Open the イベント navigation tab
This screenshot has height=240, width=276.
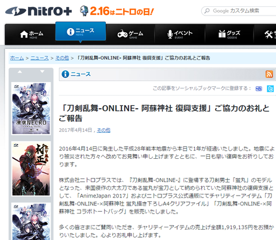[x=180, y=35]
